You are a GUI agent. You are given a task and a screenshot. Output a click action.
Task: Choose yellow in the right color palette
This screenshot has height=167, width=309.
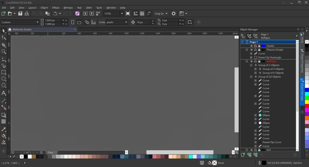(307, 102)
